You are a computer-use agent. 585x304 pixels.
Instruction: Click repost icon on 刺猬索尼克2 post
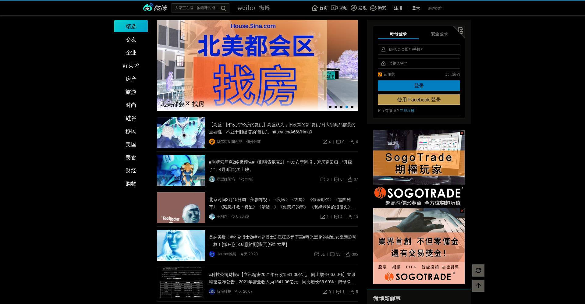323,179
